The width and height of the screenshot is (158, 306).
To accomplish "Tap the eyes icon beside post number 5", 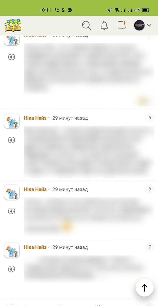I will [x=11, y=140].
